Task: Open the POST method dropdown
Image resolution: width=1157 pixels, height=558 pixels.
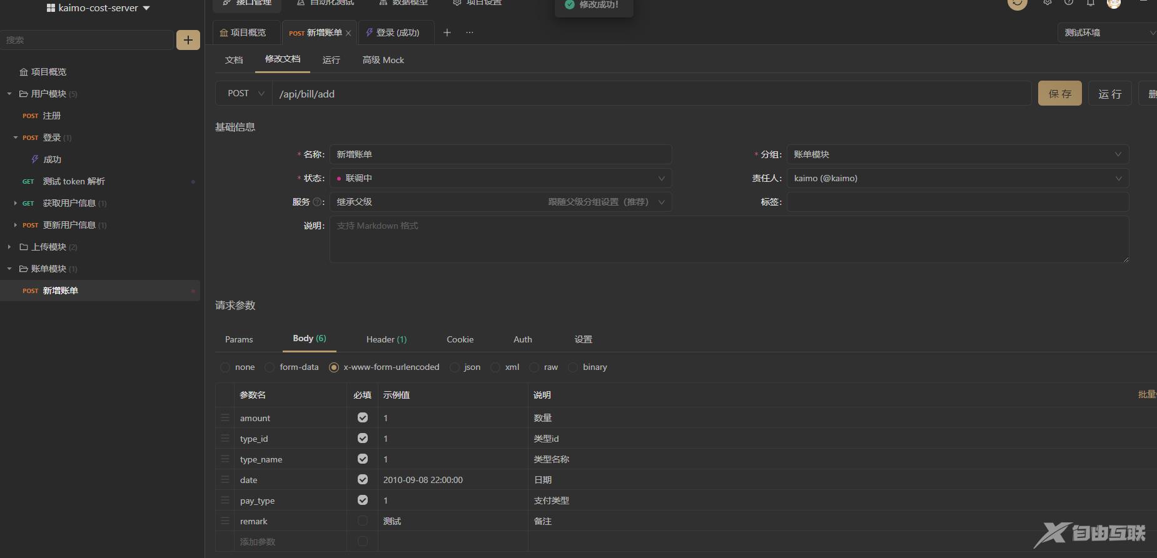Action: 244,93
